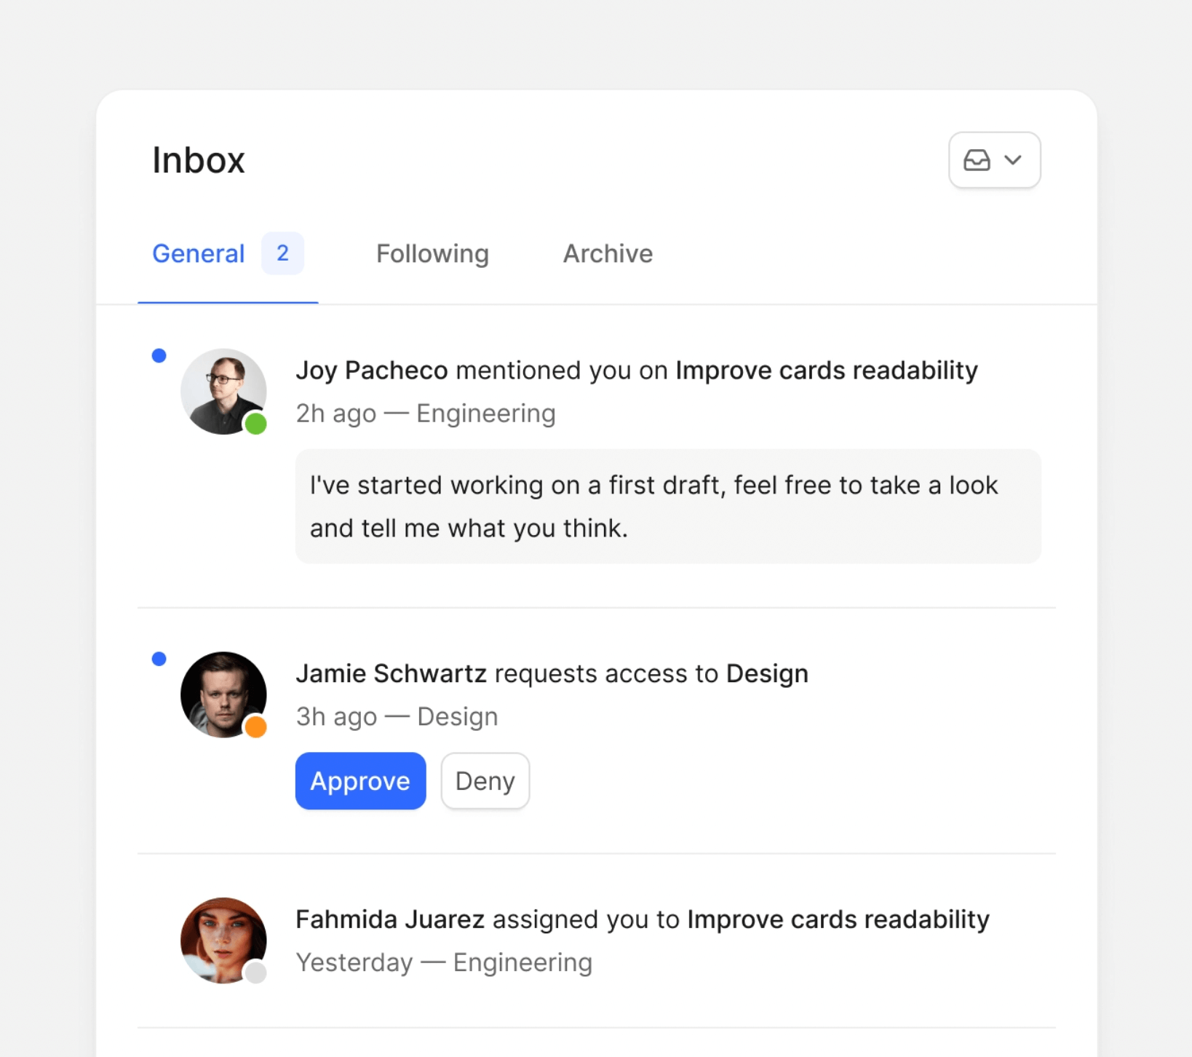Click the orange status dot on Jamie's avatar
This screenshot has width=1192, height=1057.
coord(255,727)
